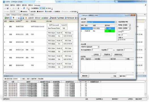This screenshot has height=104, width=149.
Task: Open the DBC analysis toolbar button
Action: pyautogui.click(x=49, y=12)
